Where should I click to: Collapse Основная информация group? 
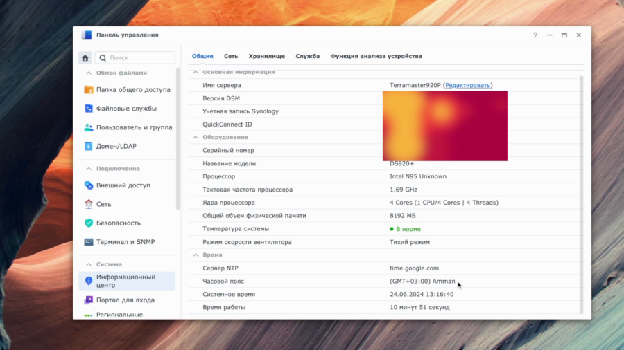196,72
